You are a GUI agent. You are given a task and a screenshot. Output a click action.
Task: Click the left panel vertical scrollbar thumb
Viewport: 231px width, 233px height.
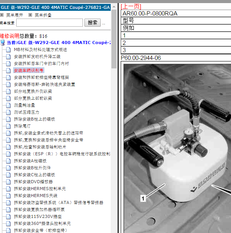[x=114, y=39]
